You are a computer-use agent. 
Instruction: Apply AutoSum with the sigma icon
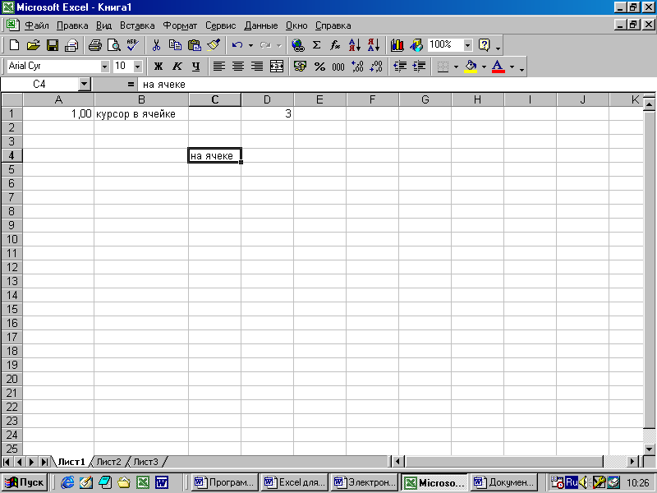[317, 45]
